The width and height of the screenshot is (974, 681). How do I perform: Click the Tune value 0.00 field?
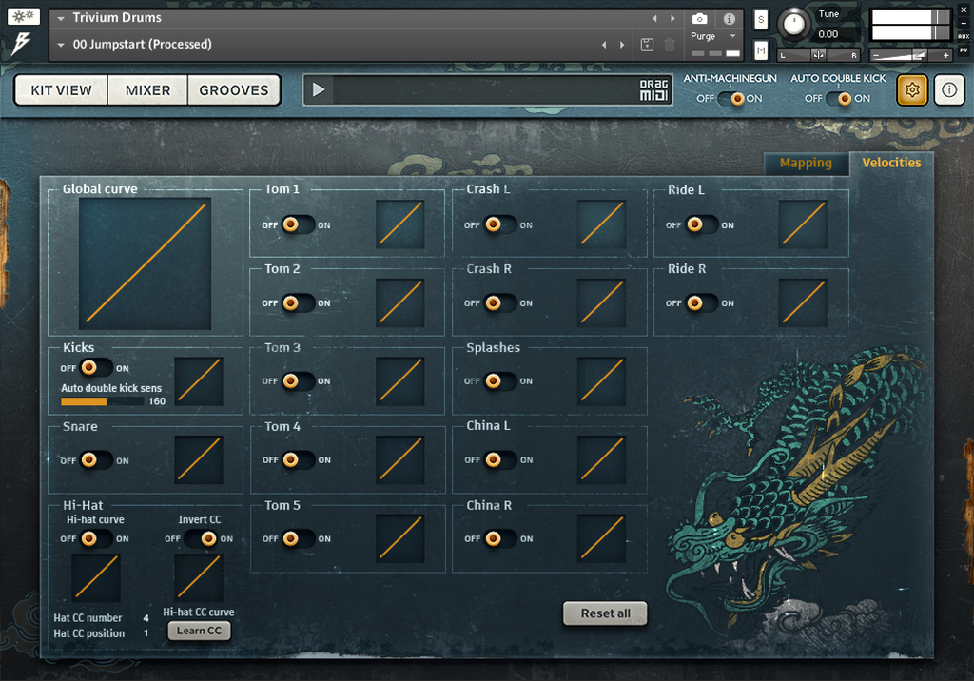828,34
